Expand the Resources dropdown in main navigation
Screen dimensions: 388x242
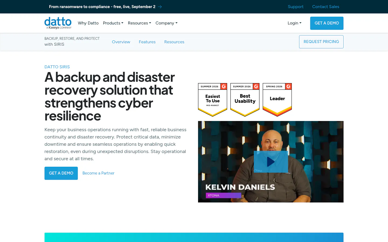pos(140,23)
